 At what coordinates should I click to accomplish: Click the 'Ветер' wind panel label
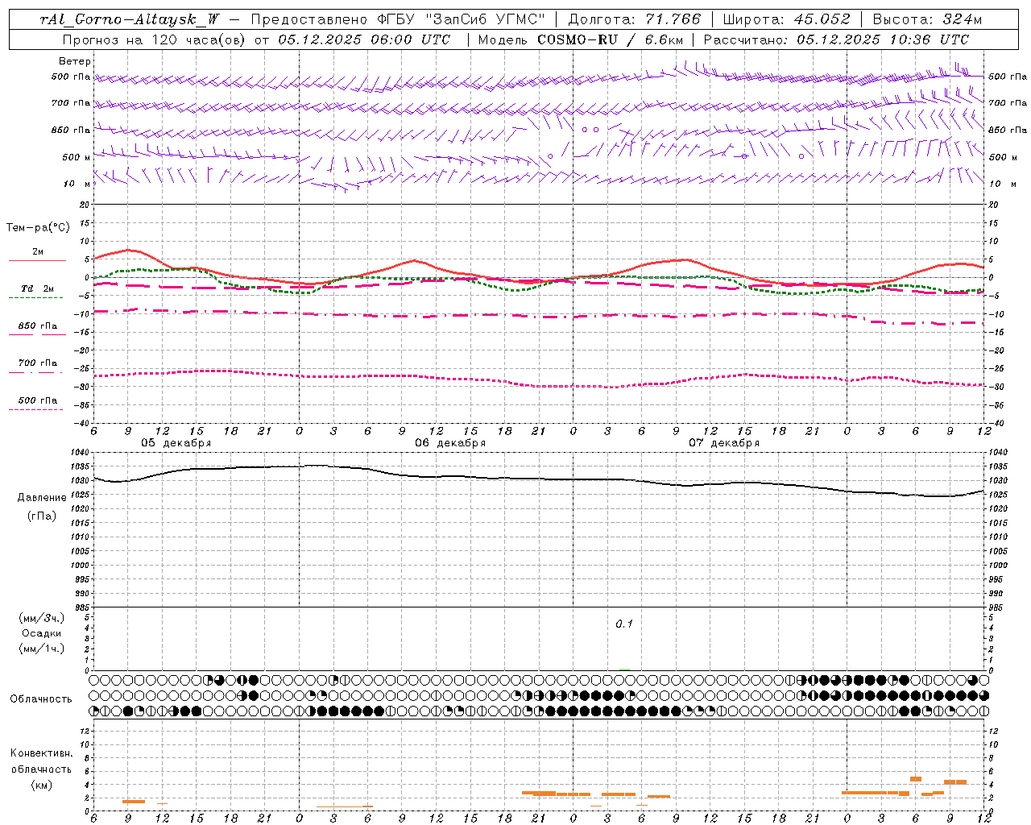[x=75, y=61]
